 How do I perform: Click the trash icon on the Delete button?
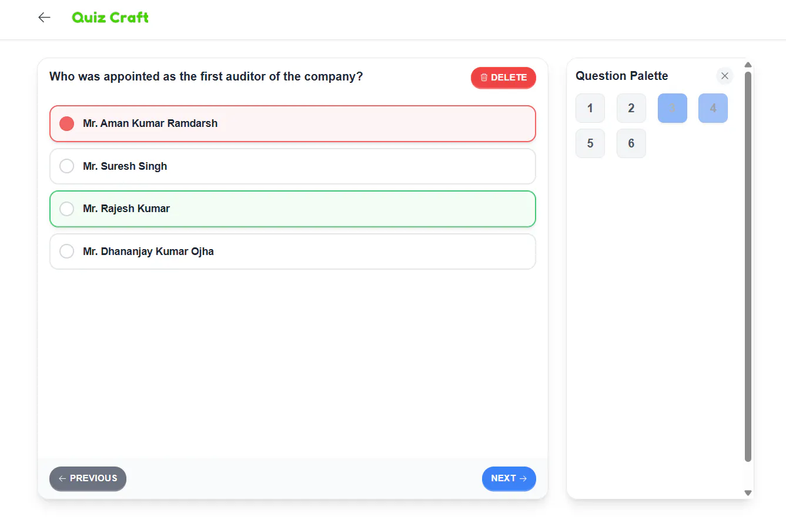click(484, 78)
